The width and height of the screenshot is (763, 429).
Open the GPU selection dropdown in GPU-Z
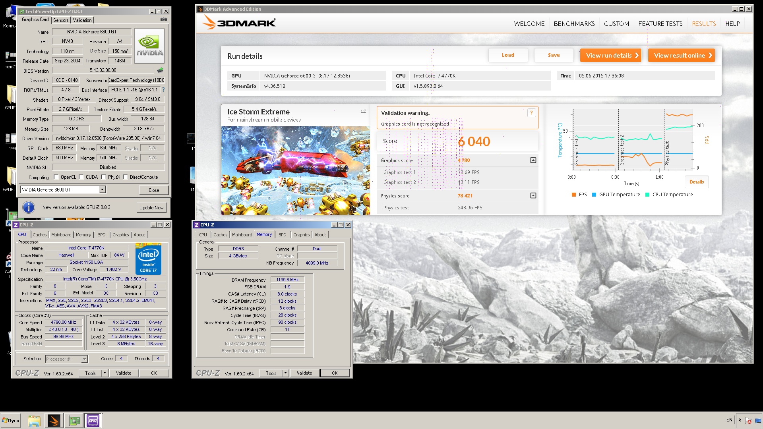click(102, 189)
